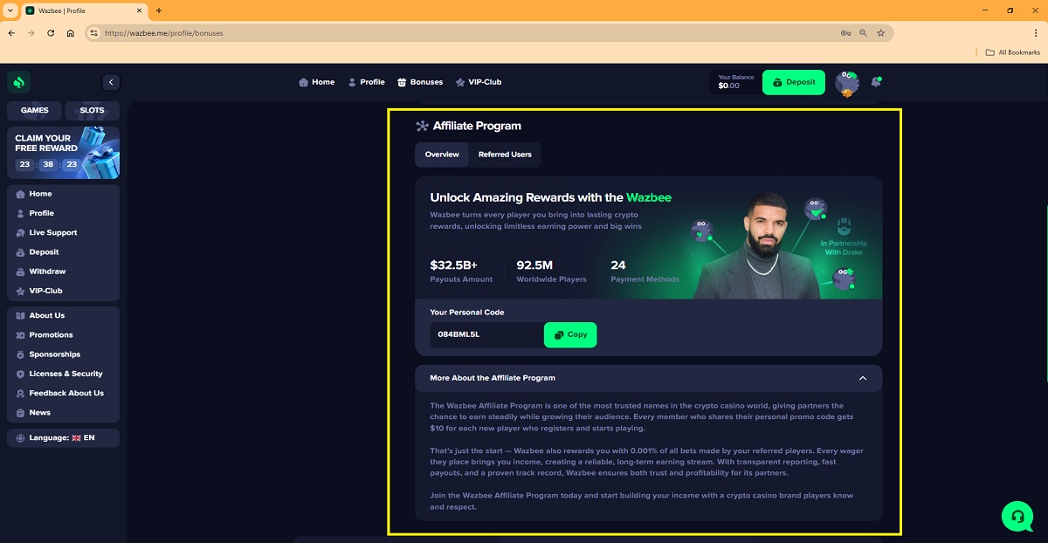
Task: Open the user avatar menu
Action: point(847,83)
